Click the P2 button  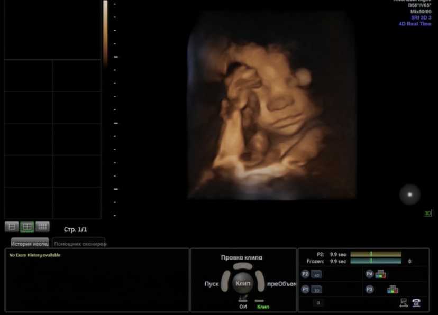(x=305, y=274)
